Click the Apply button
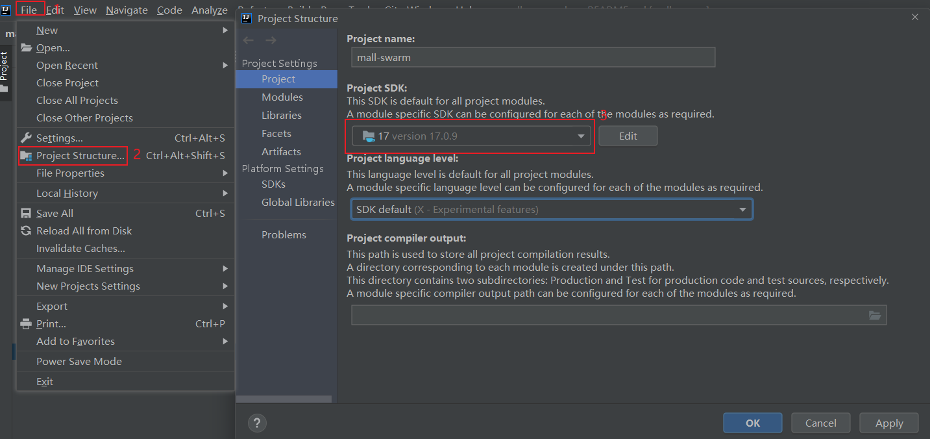This screenshot has height=439, width=930. (889, 423)
